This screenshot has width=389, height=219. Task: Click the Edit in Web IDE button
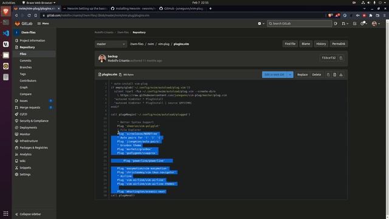(274, 75)
